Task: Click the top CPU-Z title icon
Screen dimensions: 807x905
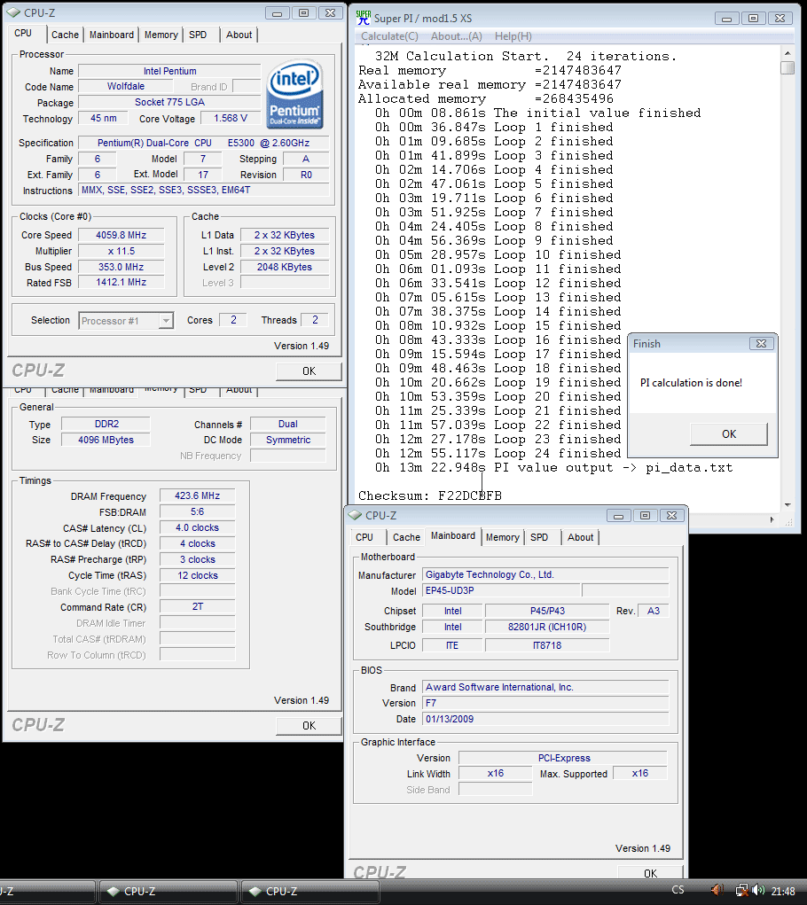Action: click(14, 12)
